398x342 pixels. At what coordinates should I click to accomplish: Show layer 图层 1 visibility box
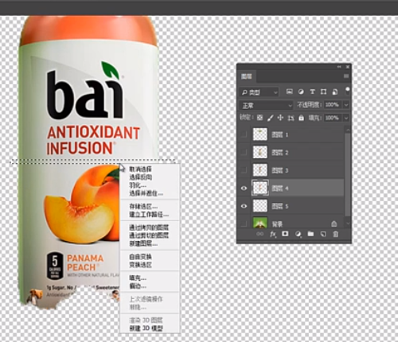point(244,134)
